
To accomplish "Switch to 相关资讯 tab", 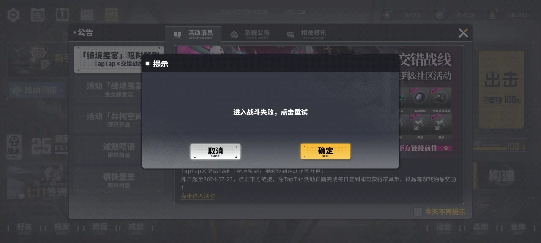I will pos(306,34).
